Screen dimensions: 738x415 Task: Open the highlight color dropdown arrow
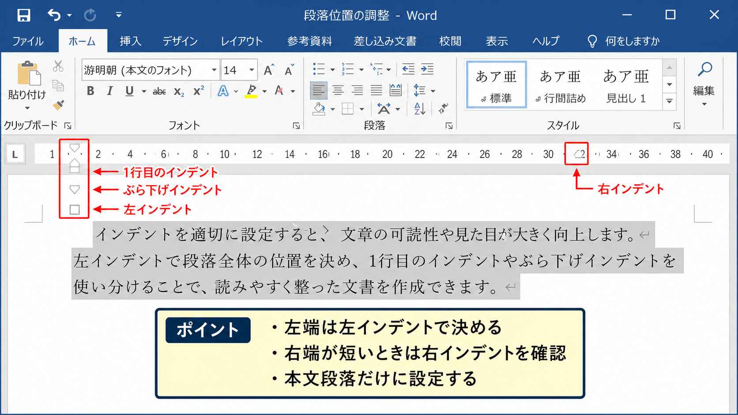click(x=264, y=91)
